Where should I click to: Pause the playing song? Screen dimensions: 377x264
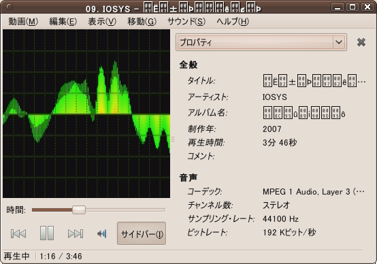(x=47, y=233)
